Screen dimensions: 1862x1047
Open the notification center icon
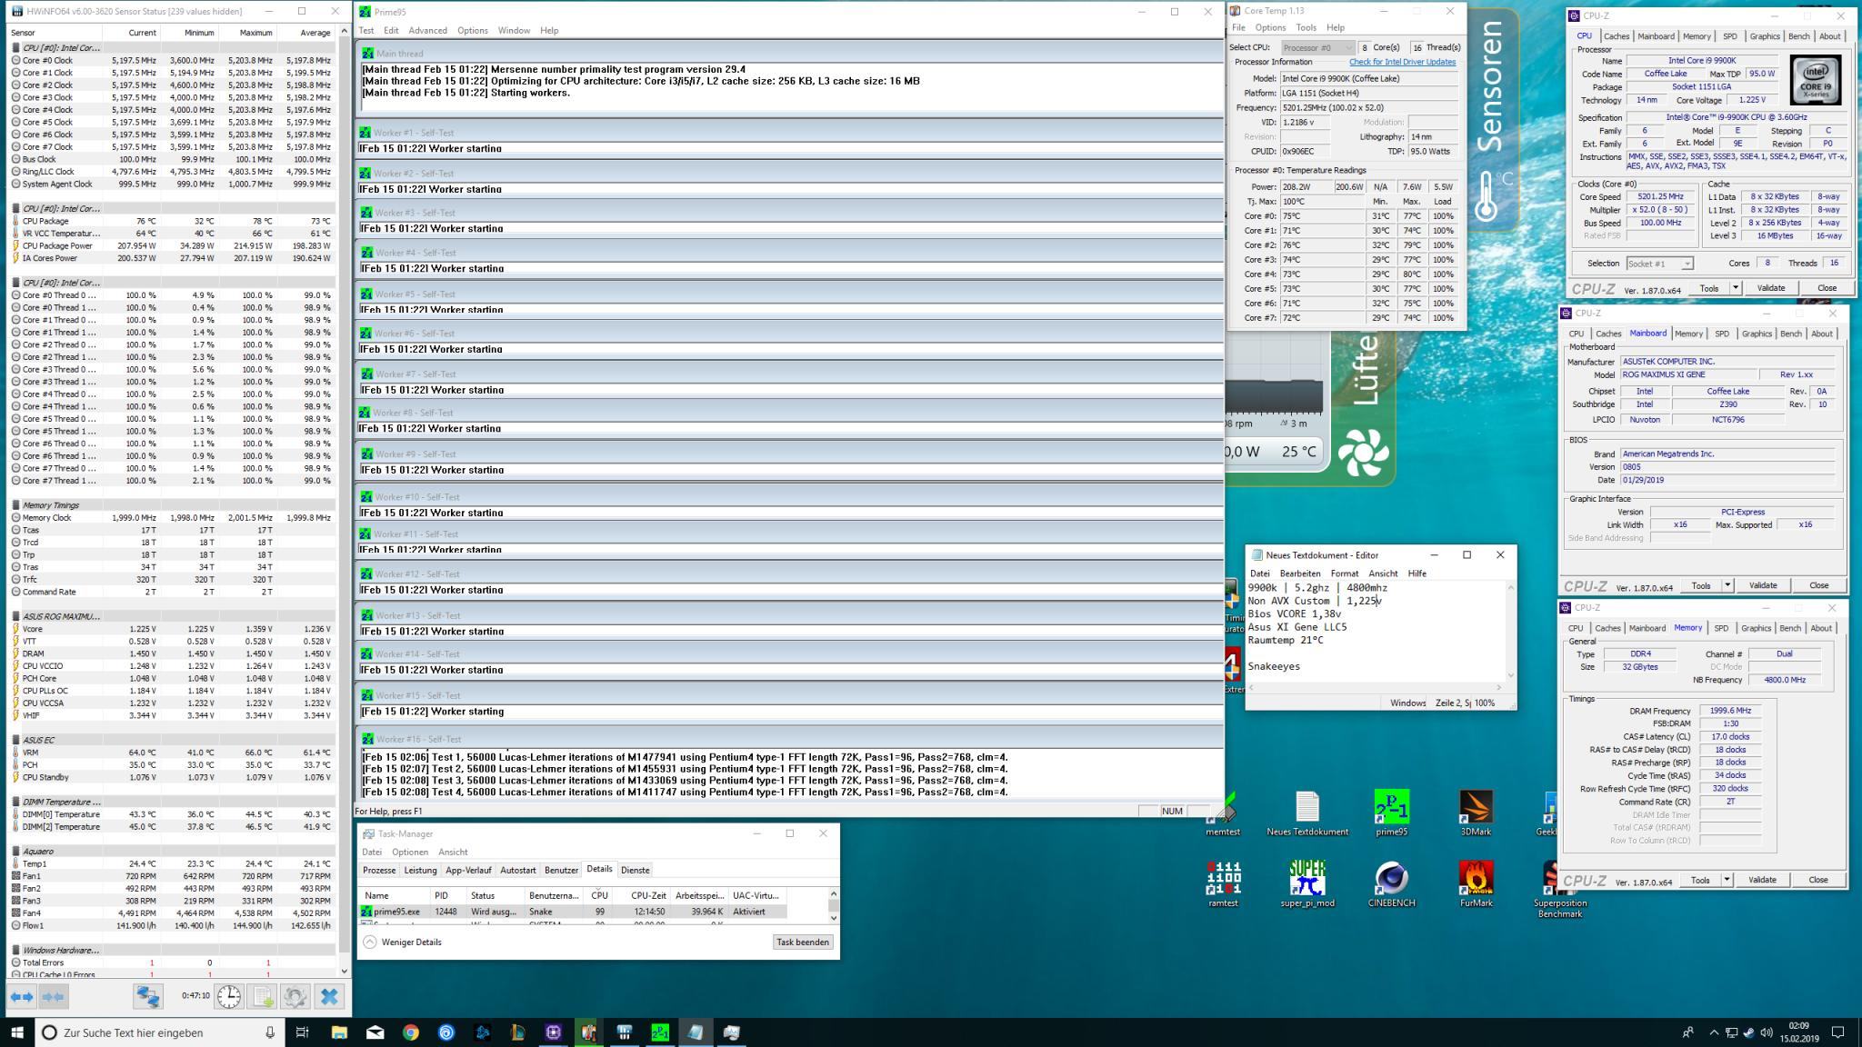point(1837,1032)
